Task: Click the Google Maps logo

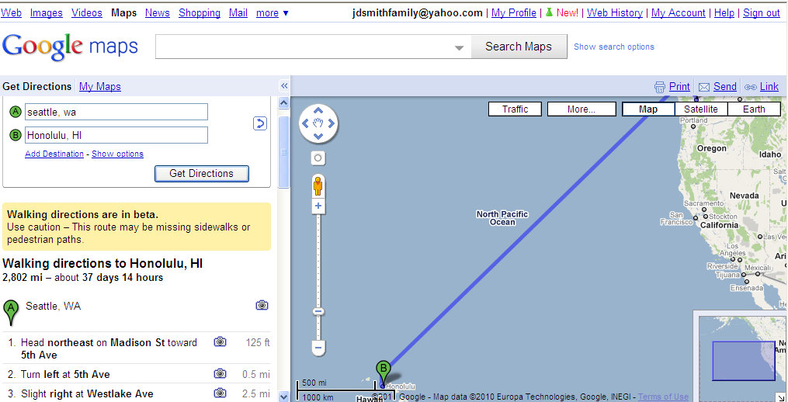Action: (70, 47)
